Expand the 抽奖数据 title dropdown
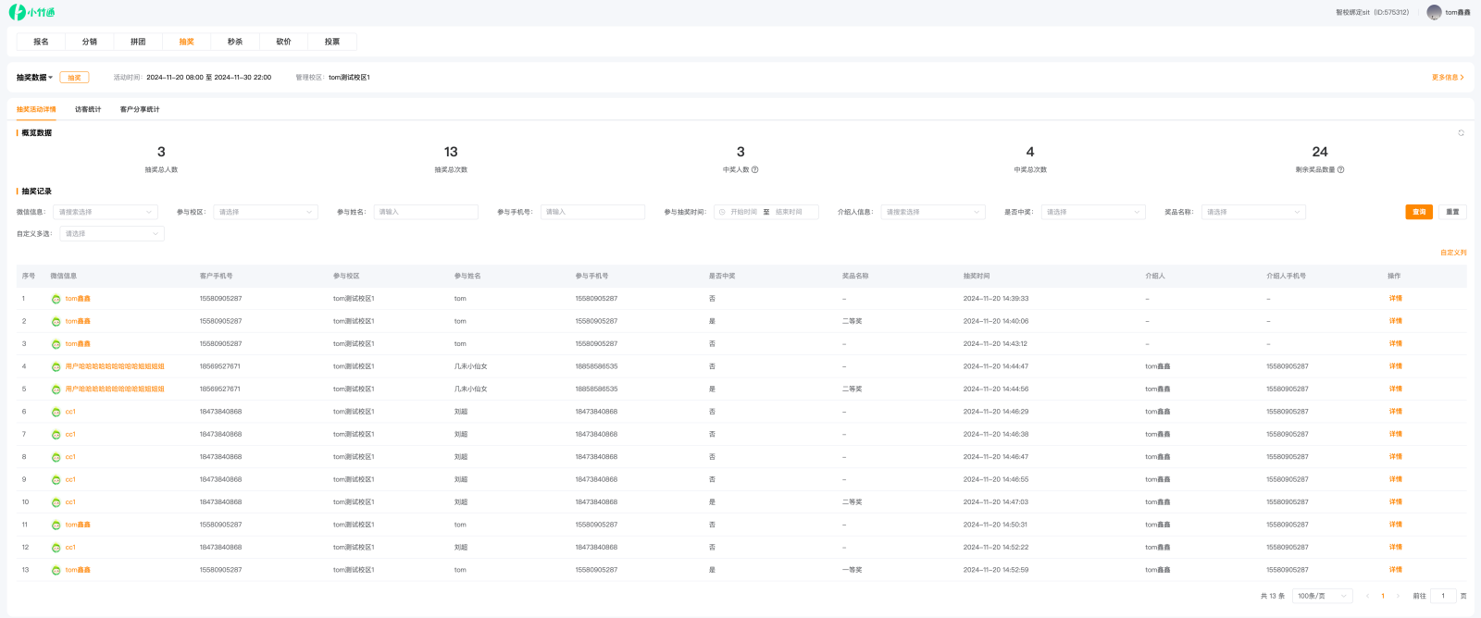 click(x=35, y=78)
